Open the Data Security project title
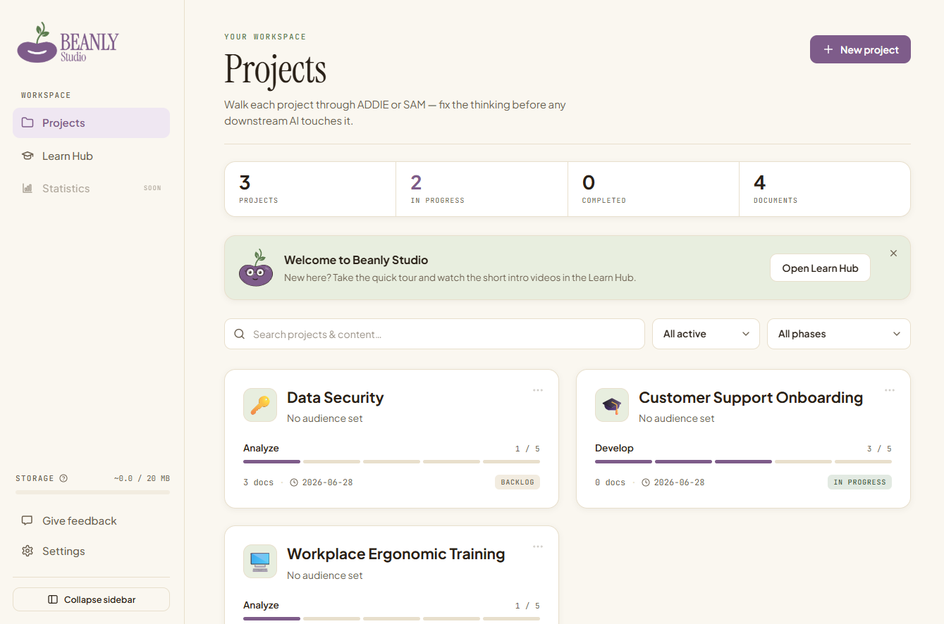The width and height of the screenshot is (944, 624). pos(335,397)
